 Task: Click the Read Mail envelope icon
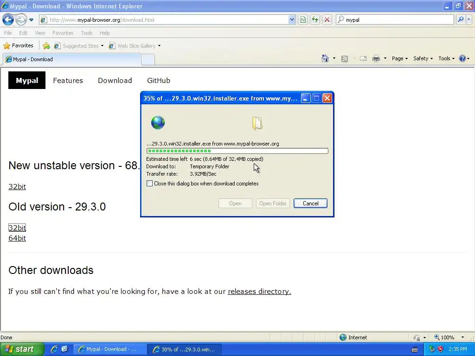(x=363, y=58)
